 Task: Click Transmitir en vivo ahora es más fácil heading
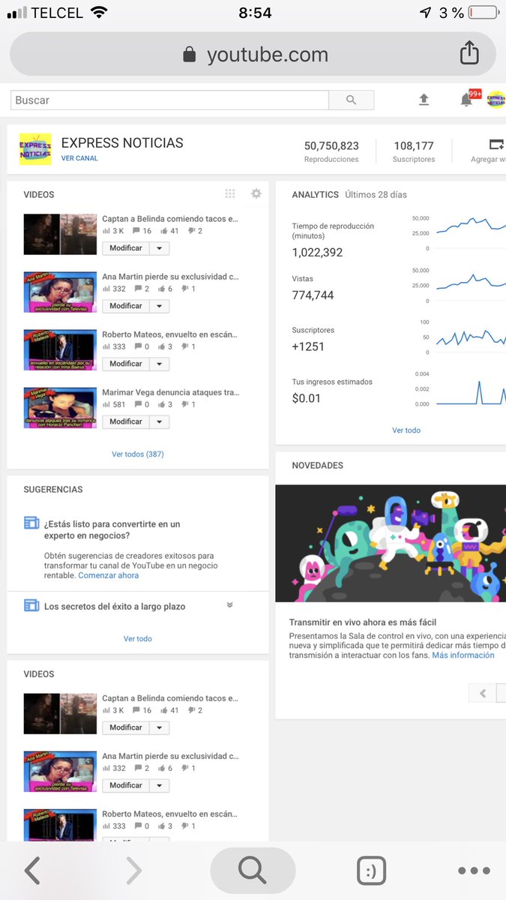tap(363, 622)
